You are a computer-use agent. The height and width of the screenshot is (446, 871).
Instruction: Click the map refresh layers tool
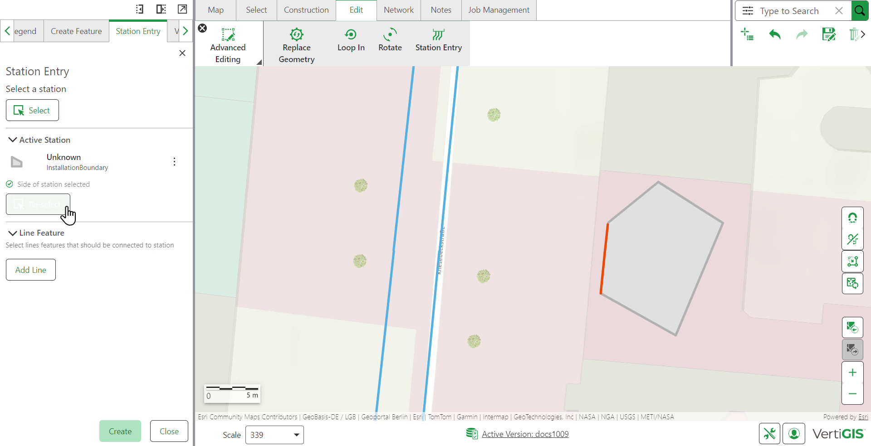point(852,283)
